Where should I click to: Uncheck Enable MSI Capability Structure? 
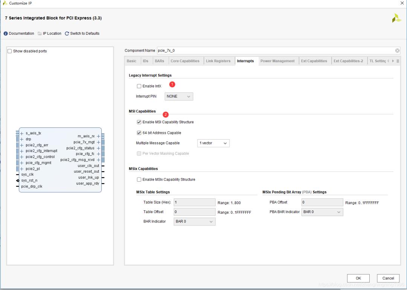pyautogui.click(x=139, y=122)
